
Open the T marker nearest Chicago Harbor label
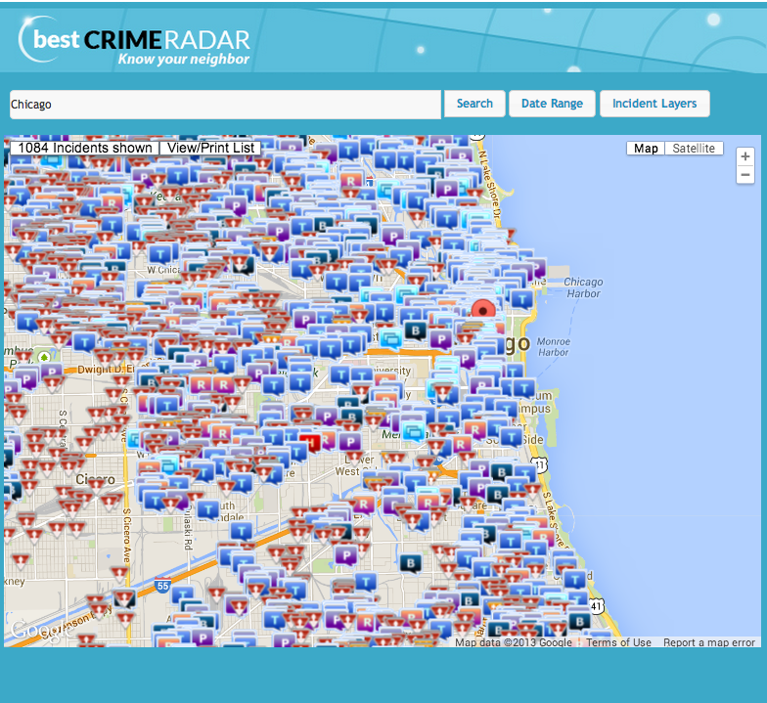coord(522,299)
